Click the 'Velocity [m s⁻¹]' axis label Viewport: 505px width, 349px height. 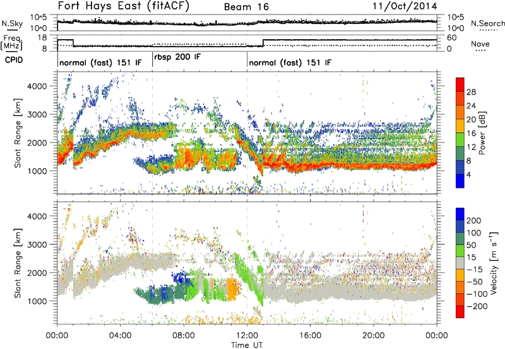494,263
